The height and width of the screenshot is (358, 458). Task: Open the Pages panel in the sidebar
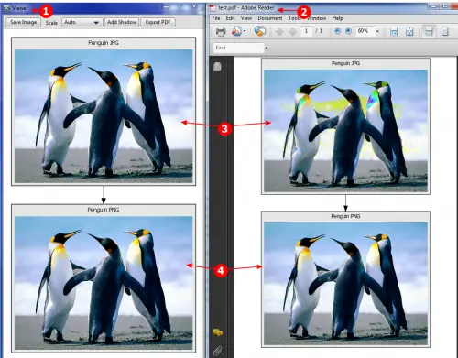pyautogui.click(x=217, y=67)
